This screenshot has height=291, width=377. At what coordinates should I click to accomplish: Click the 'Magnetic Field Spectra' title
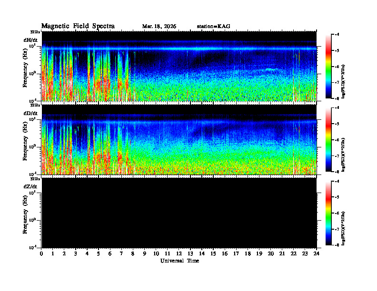tap(78, 26)
